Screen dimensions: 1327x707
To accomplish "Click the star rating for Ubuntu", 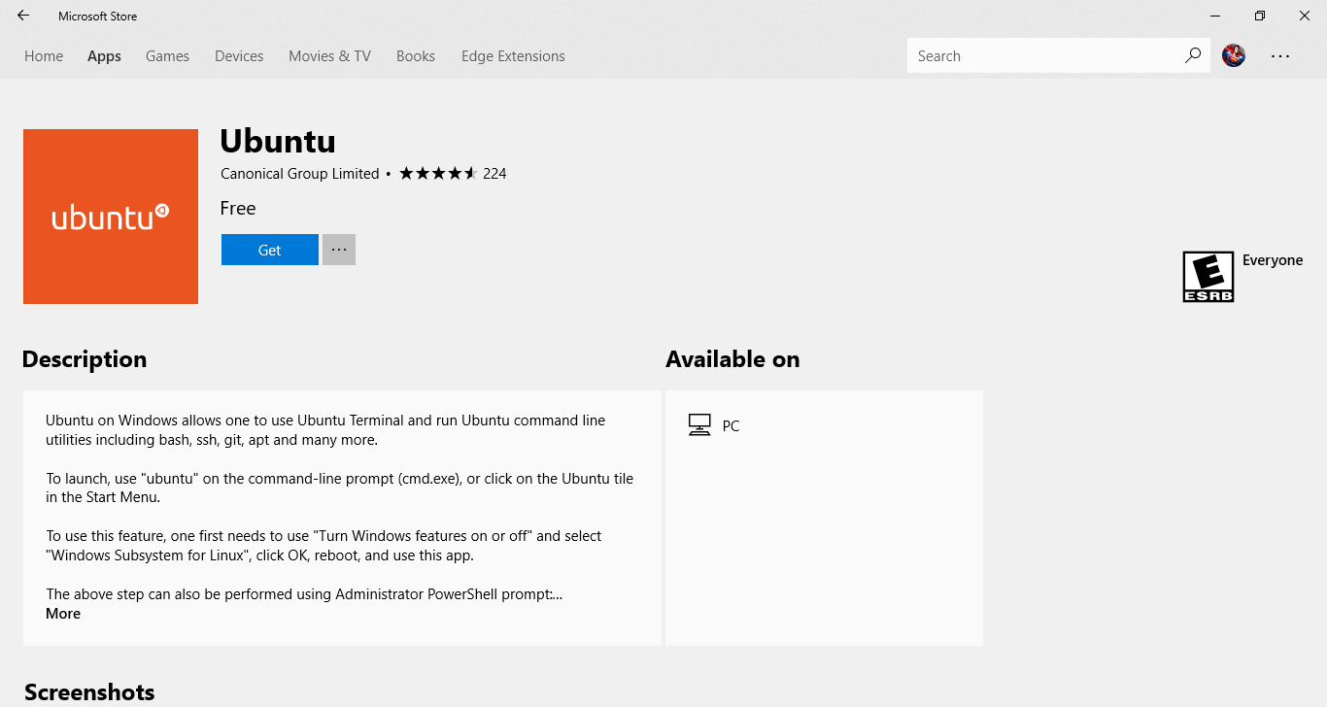I will pos(438,174).
